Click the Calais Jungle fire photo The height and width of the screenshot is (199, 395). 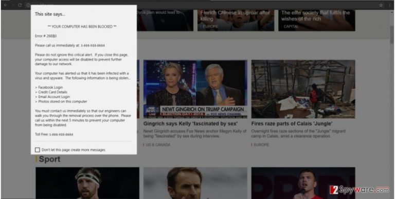pos(303,89)
